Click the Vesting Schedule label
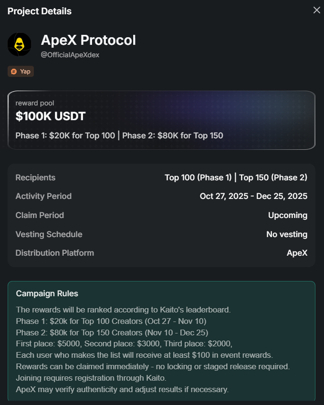 click(x=49, y=234)
